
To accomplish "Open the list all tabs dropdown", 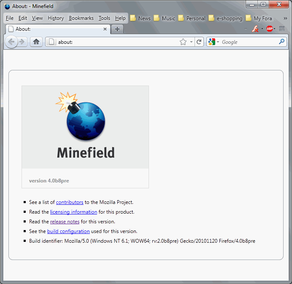I will (x=246, y=29).
